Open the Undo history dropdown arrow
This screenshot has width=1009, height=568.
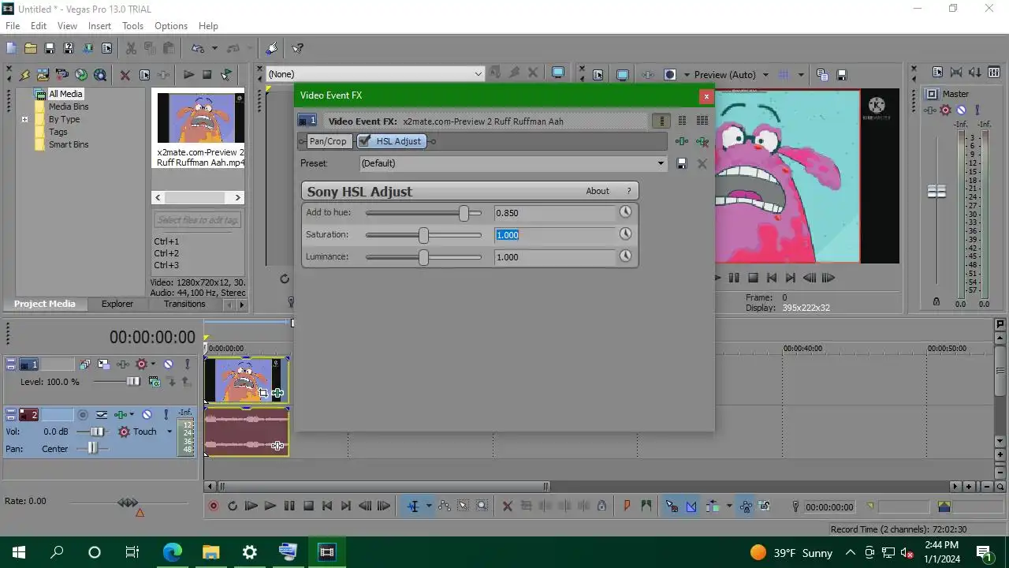tap(214, 48)
